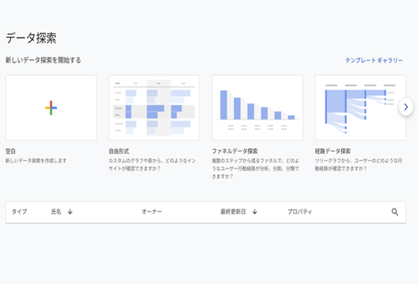This screenshot has height=284, width=418.
Task: Click the colorful plus icon for blank exploration
Action: pos(51,108)
